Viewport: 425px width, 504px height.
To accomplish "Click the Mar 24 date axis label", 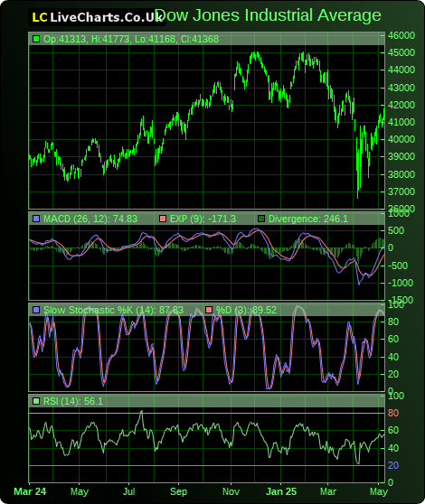I will [x=30, y=491].
